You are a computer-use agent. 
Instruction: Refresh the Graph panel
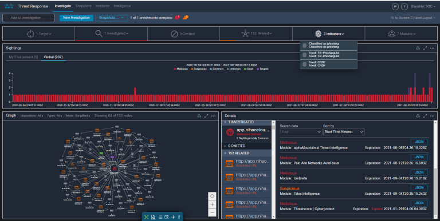tap(199, 116)
